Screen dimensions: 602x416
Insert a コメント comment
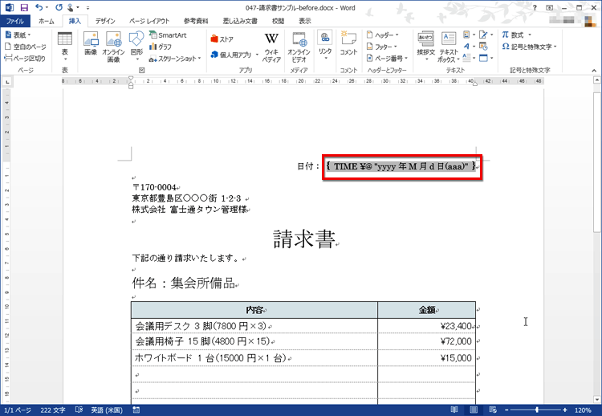pyautogui.click(x=348, y=44)
